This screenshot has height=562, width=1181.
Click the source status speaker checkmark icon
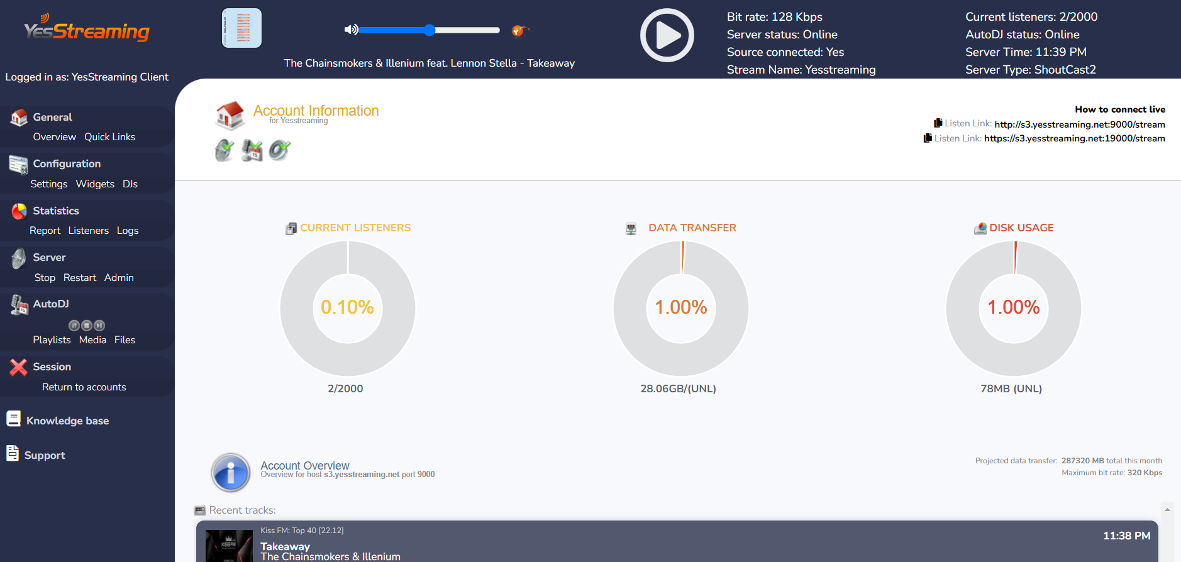pos(279,150)
